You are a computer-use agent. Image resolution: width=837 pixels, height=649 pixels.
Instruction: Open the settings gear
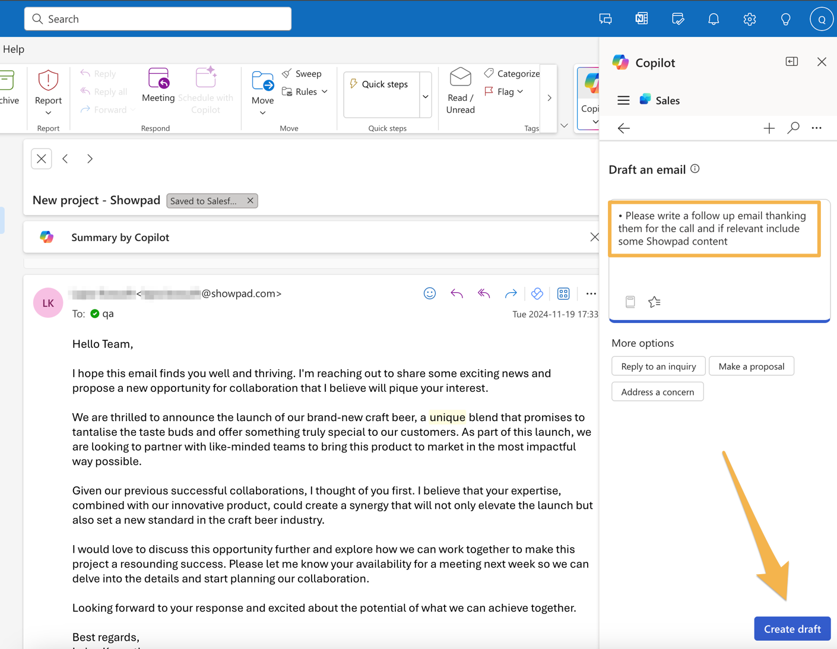click(750, 19)
